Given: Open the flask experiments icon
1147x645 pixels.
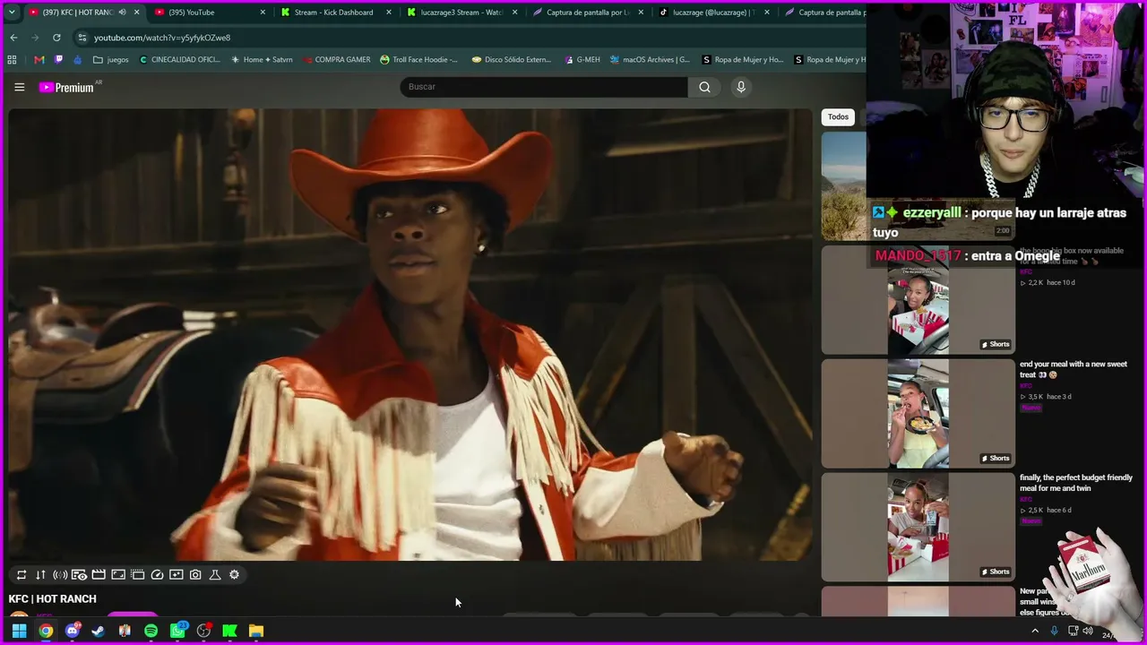Looking at the screenshot, I should (x=215, y=575).
